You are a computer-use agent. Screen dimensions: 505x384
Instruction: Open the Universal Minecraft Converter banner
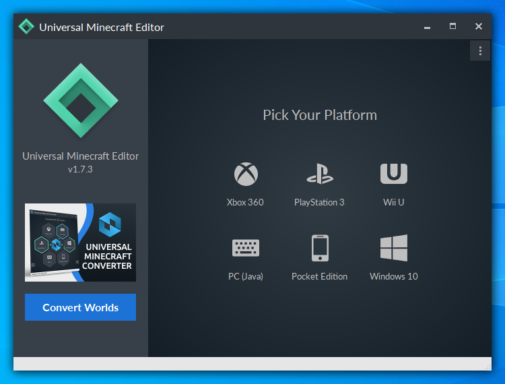80,243
